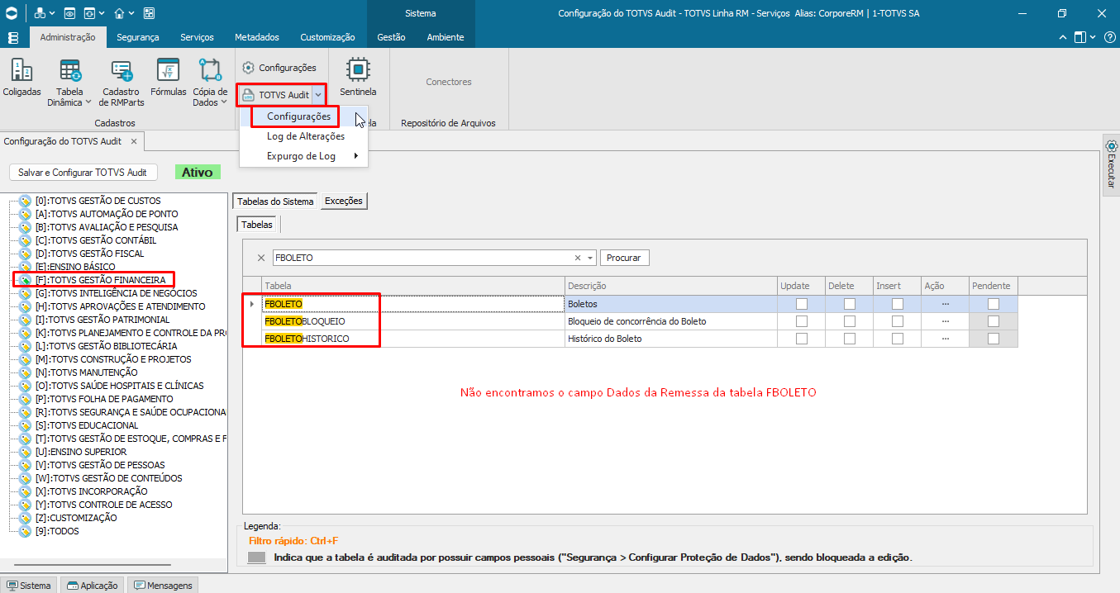Viewport: 1120px width, 593px height.
Task: Switch to the Serviços ribbon tab
Action: pos(196,37)
